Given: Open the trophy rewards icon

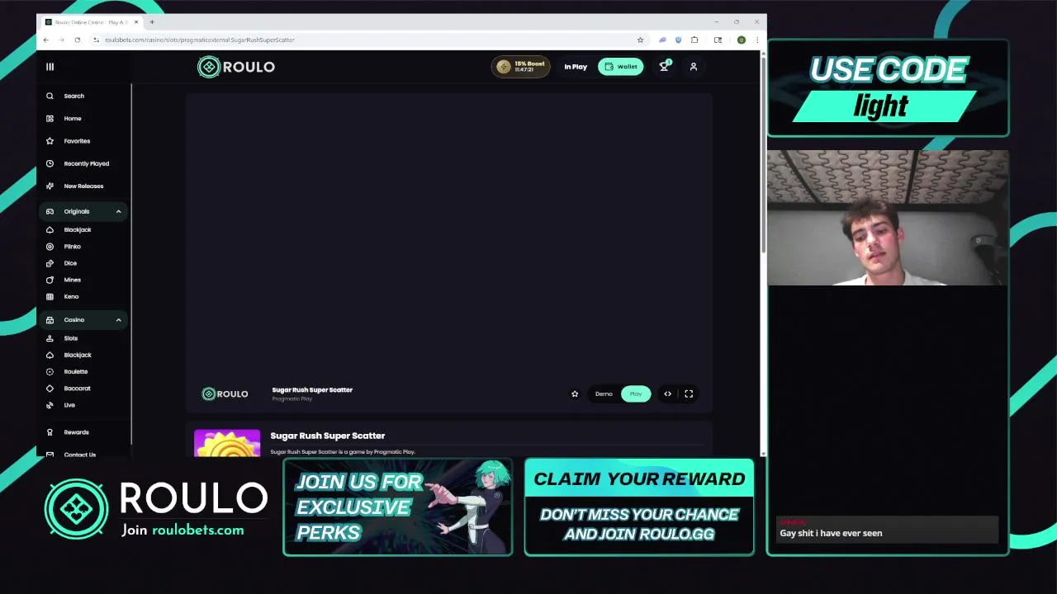Looking at the screenshot, I should (x=664, y=67).
